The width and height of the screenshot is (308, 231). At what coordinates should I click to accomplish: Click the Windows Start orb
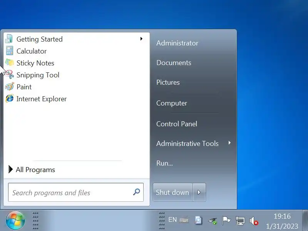[x=15, y=220]
